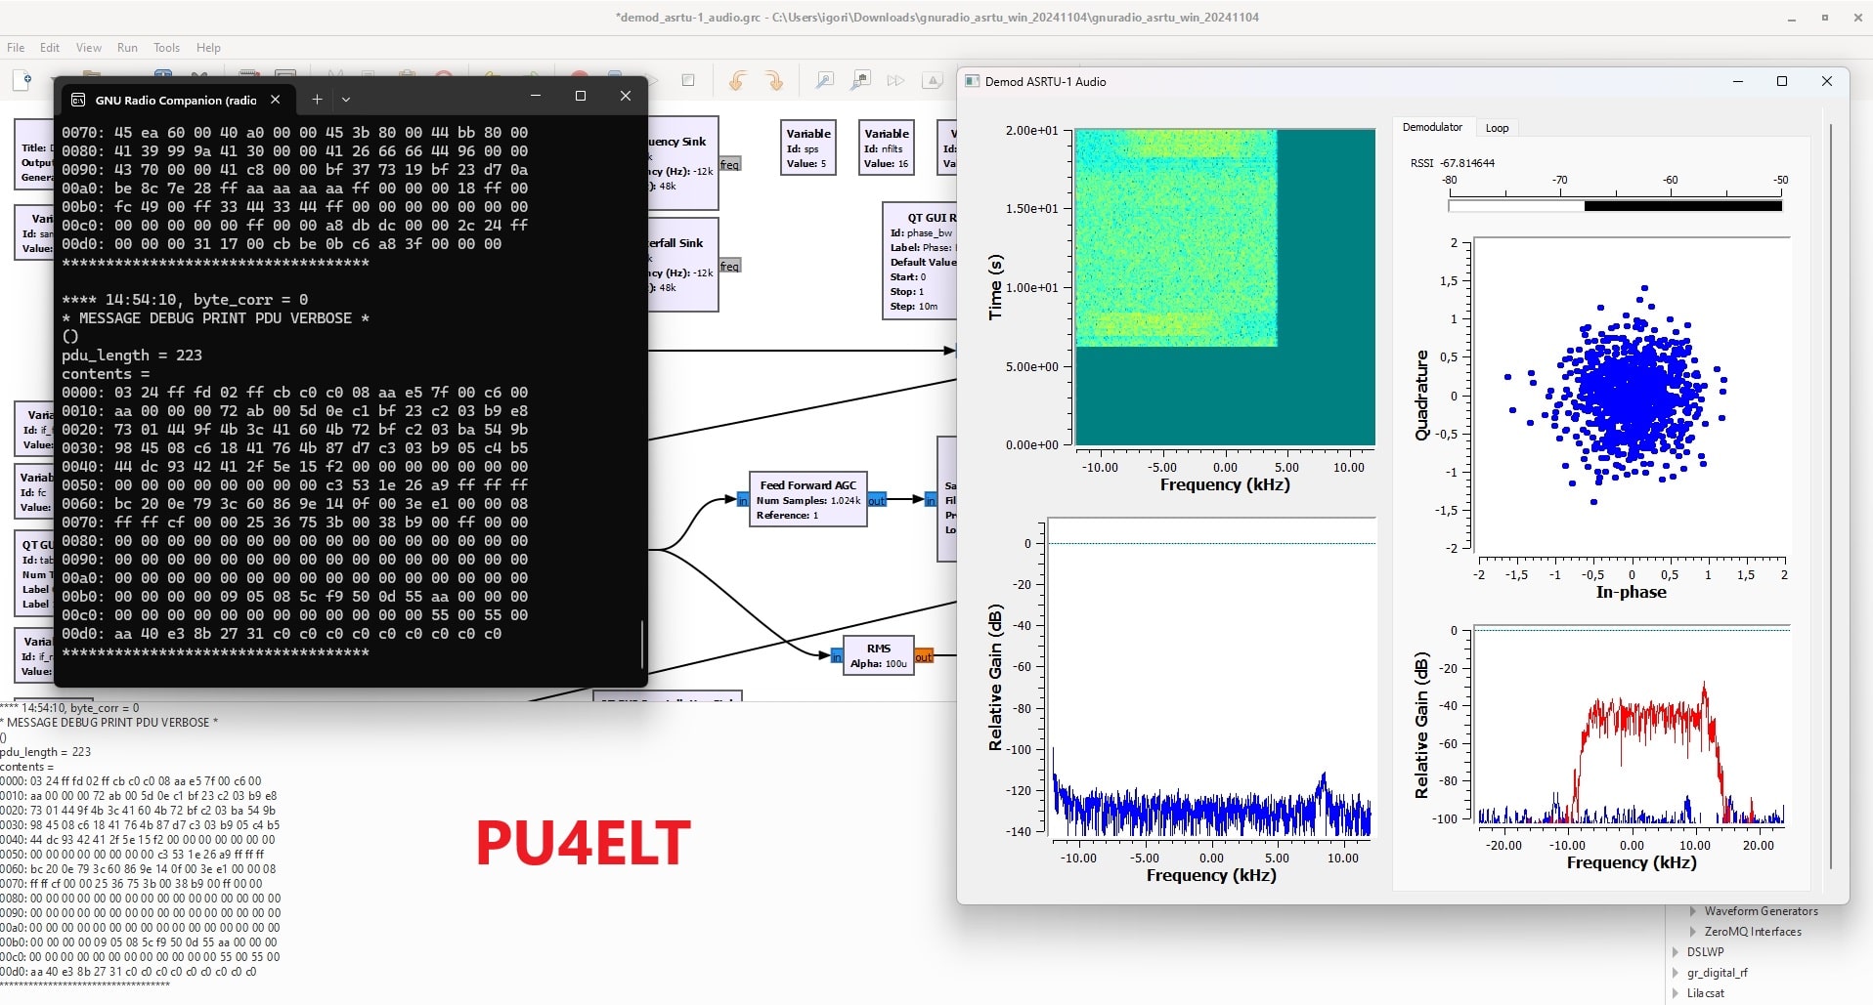
Task: Click the first magnifier icon in the toolbar
Action: click(825, 80)
